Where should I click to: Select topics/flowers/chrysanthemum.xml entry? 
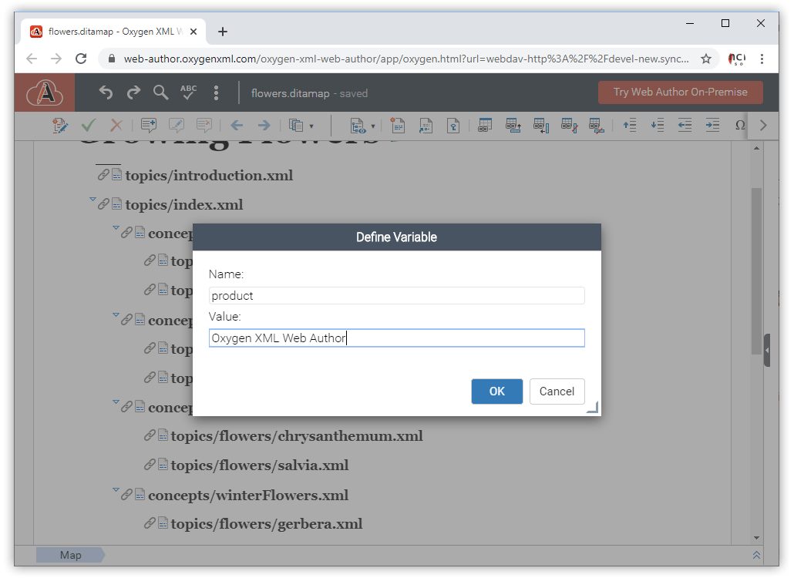pos(297,436)
